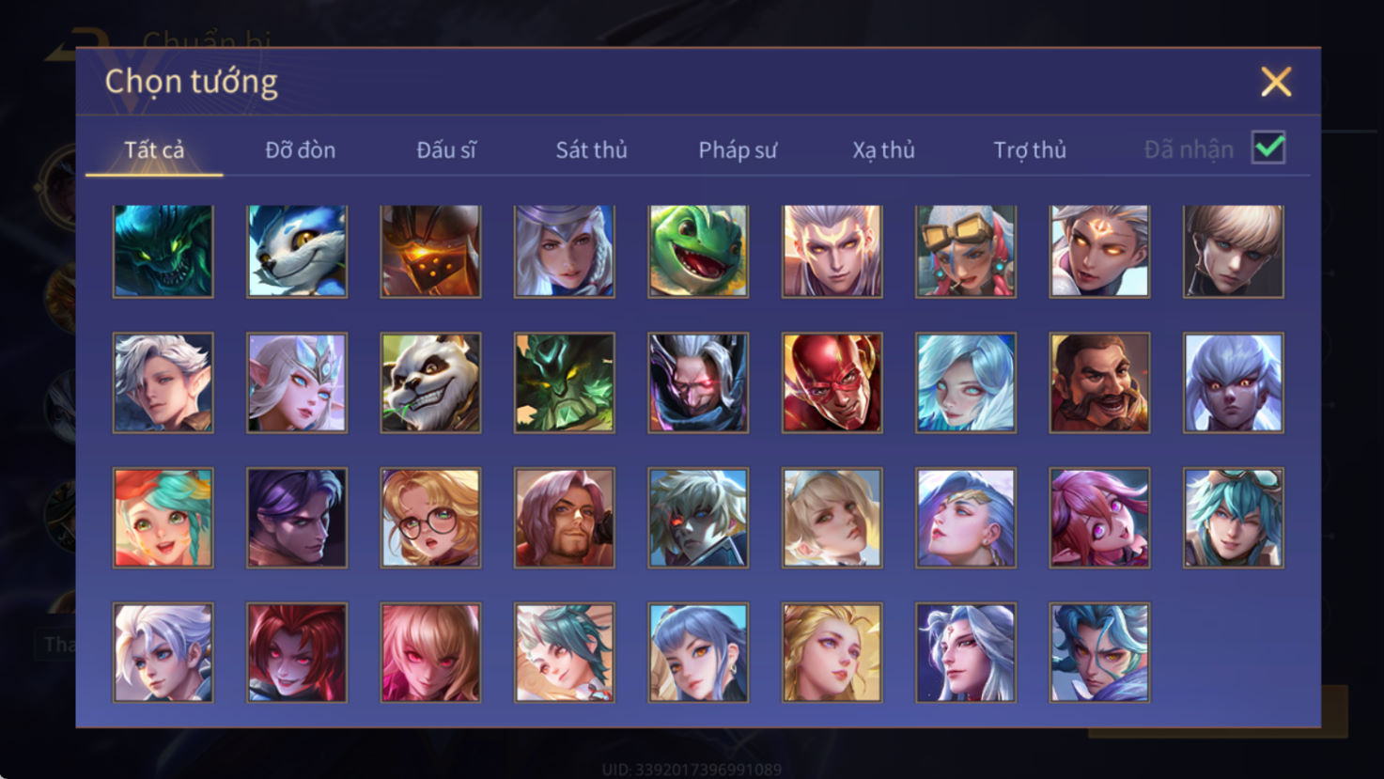Uncheck the Đã nhận checkbox
Viewport: 1384px width, 779px height.
pos(1268,148)
